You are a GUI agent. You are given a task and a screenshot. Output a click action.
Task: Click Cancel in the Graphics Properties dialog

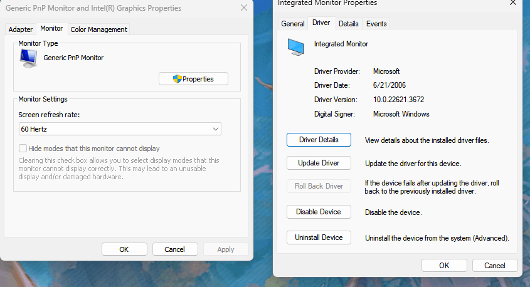[x=175, y=249]
